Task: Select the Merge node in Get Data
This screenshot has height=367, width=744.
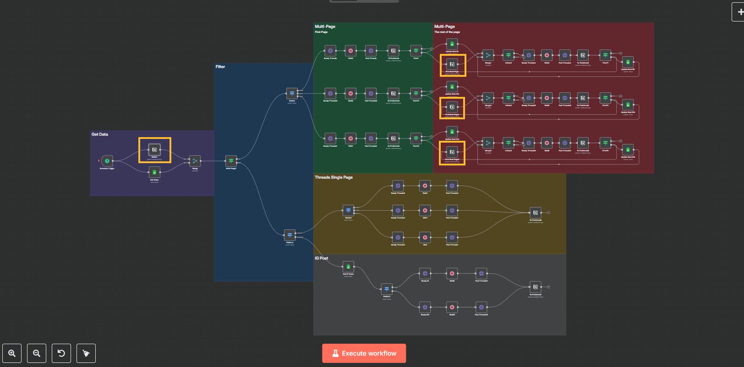Action: pos(195,161)
